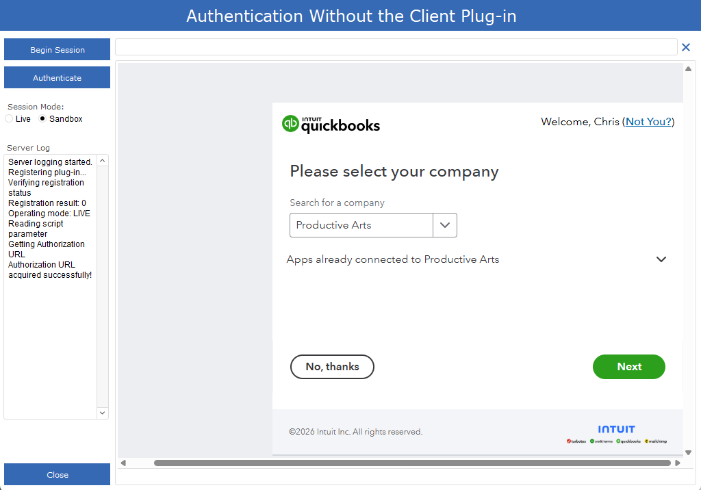Follow the Not You? link
The image size is (701, 490).
coord(648,122)
